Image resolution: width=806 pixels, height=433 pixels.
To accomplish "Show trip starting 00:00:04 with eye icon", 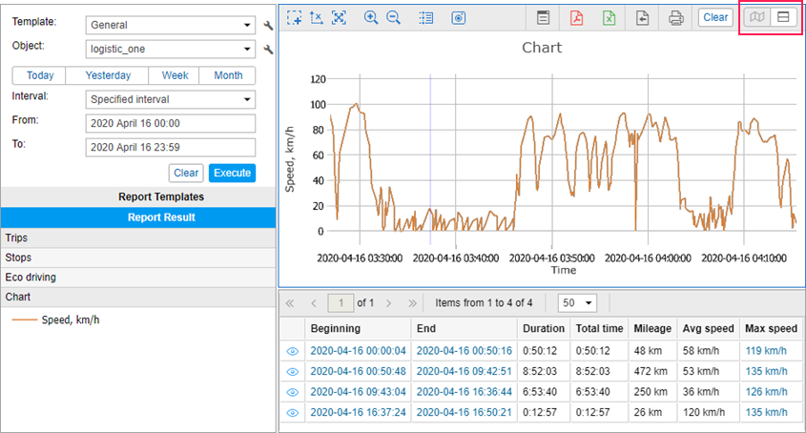I will [x=293, y=351].
